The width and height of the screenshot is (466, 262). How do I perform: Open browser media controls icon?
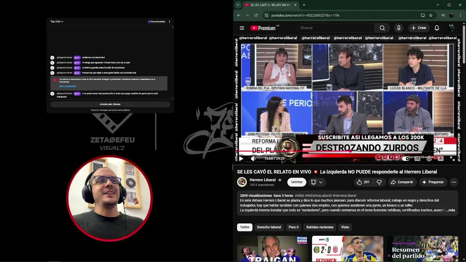click(443, 15)
